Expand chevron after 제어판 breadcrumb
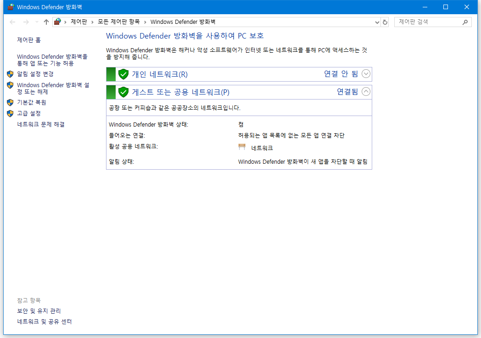 pyautogui.click(x=92, y=22)
